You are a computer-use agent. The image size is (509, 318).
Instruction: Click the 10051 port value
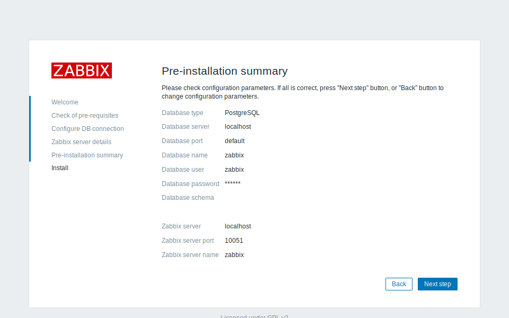click(x=234, y=241)
